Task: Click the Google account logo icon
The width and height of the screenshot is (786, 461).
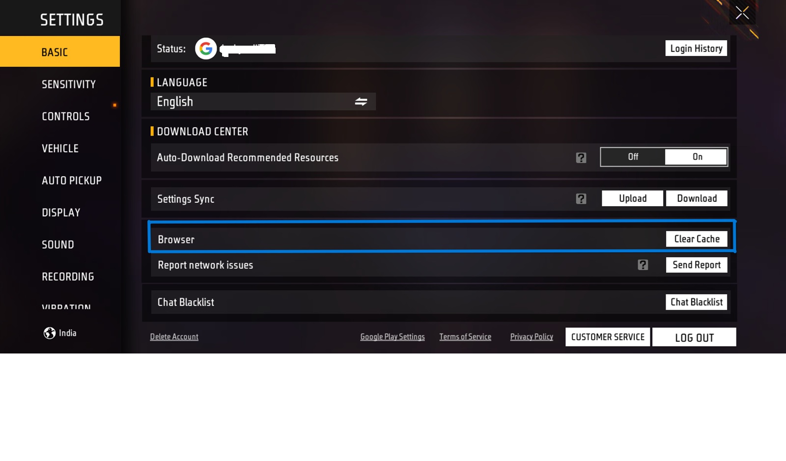Action: coord(206,49)
